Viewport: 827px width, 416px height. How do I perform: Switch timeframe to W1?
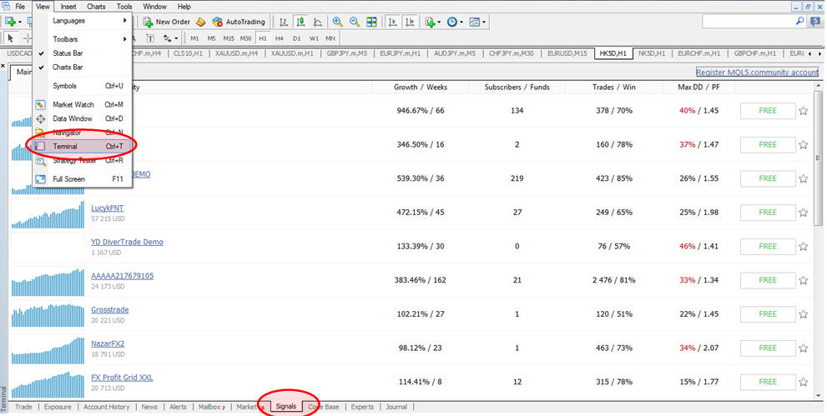pyautogui.click(x=314, y=38)
